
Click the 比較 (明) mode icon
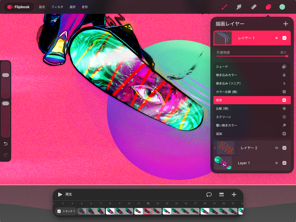(x=284, y=109)
